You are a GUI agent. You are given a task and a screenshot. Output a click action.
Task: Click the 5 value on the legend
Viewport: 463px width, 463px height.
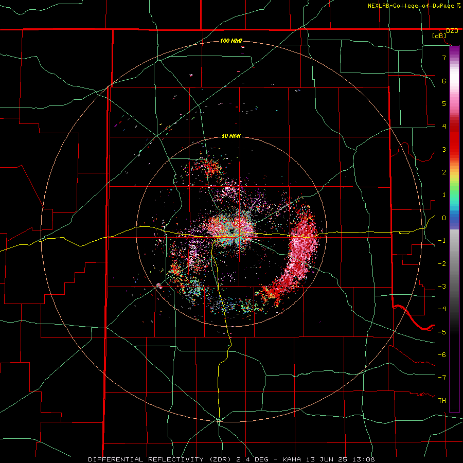click(444, 103)
